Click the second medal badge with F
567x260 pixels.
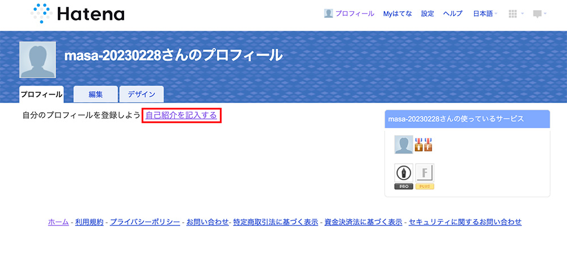(x=428, y=144)
